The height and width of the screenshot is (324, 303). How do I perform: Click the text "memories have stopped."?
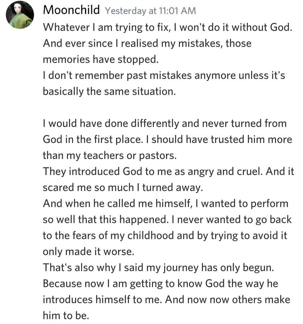click(100, 59)
